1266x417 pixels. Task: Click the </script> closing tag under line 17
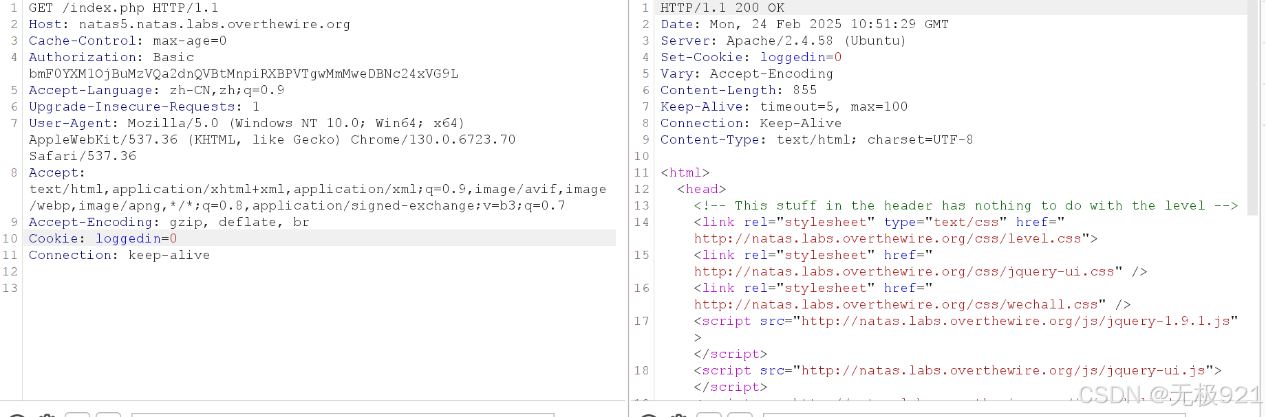[x=730, y=354]
